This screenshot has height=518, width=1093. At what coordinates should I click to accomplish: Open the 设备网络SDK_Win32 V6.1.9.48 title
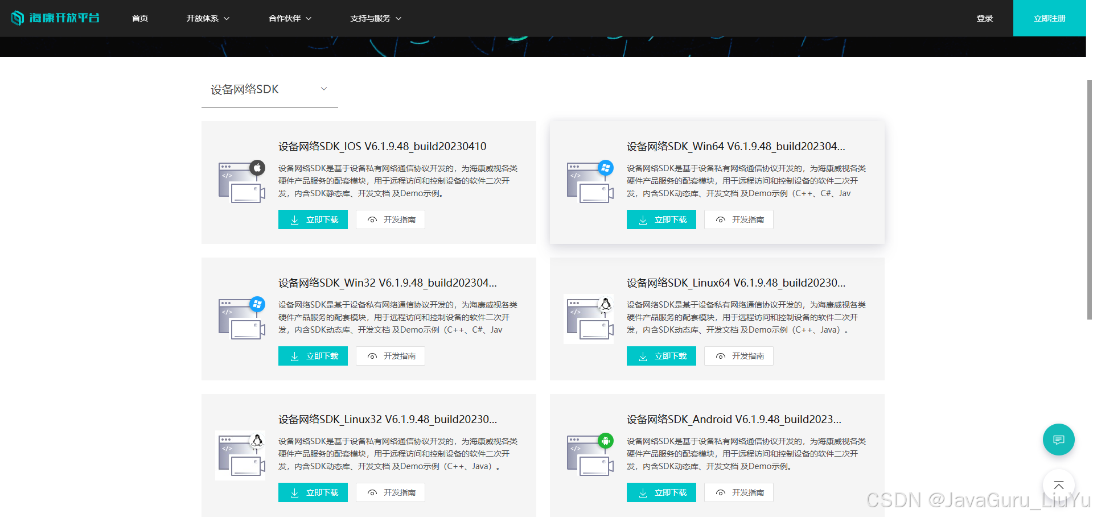tap(388, 283)
